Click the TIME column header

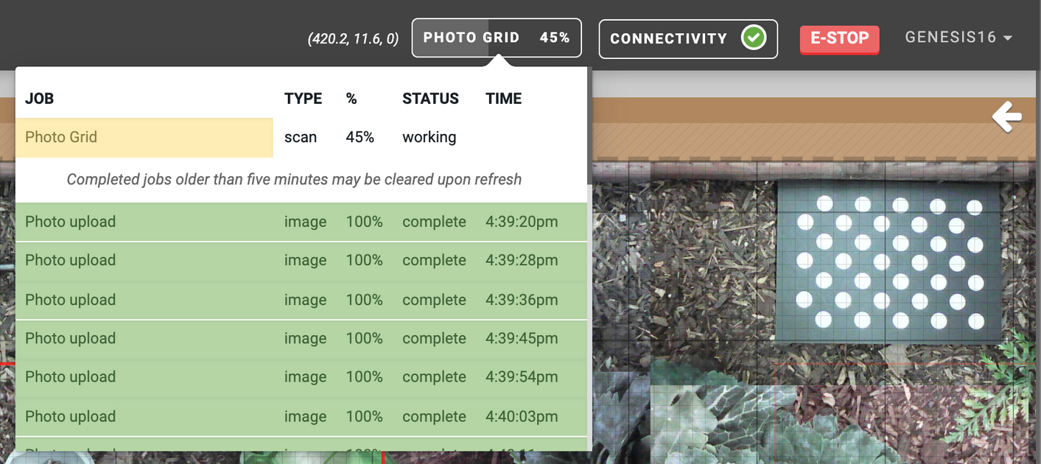[x=503, y=98]
